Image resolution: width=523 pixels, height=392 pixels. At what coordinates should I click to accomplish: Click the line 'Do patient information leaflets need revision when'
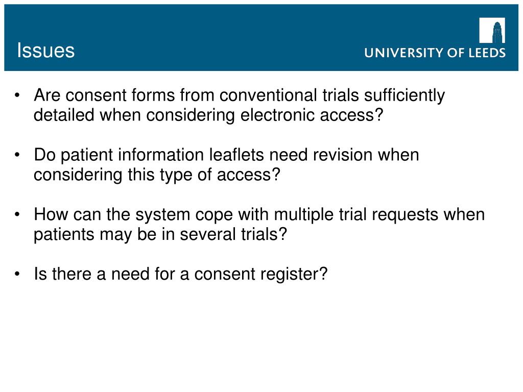pyautogui.click(x=226, y=155)
